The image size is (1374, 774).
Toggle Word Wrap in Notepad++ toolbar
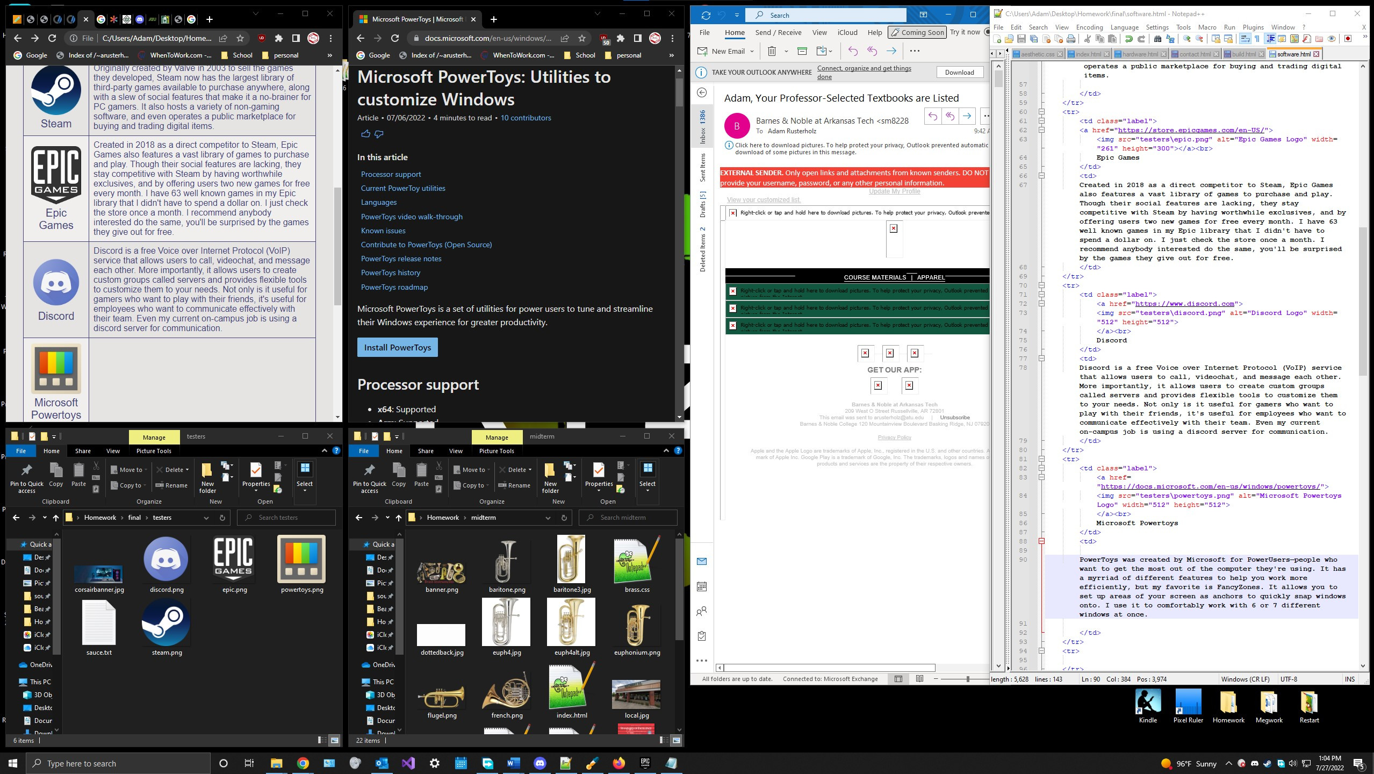1245,39
